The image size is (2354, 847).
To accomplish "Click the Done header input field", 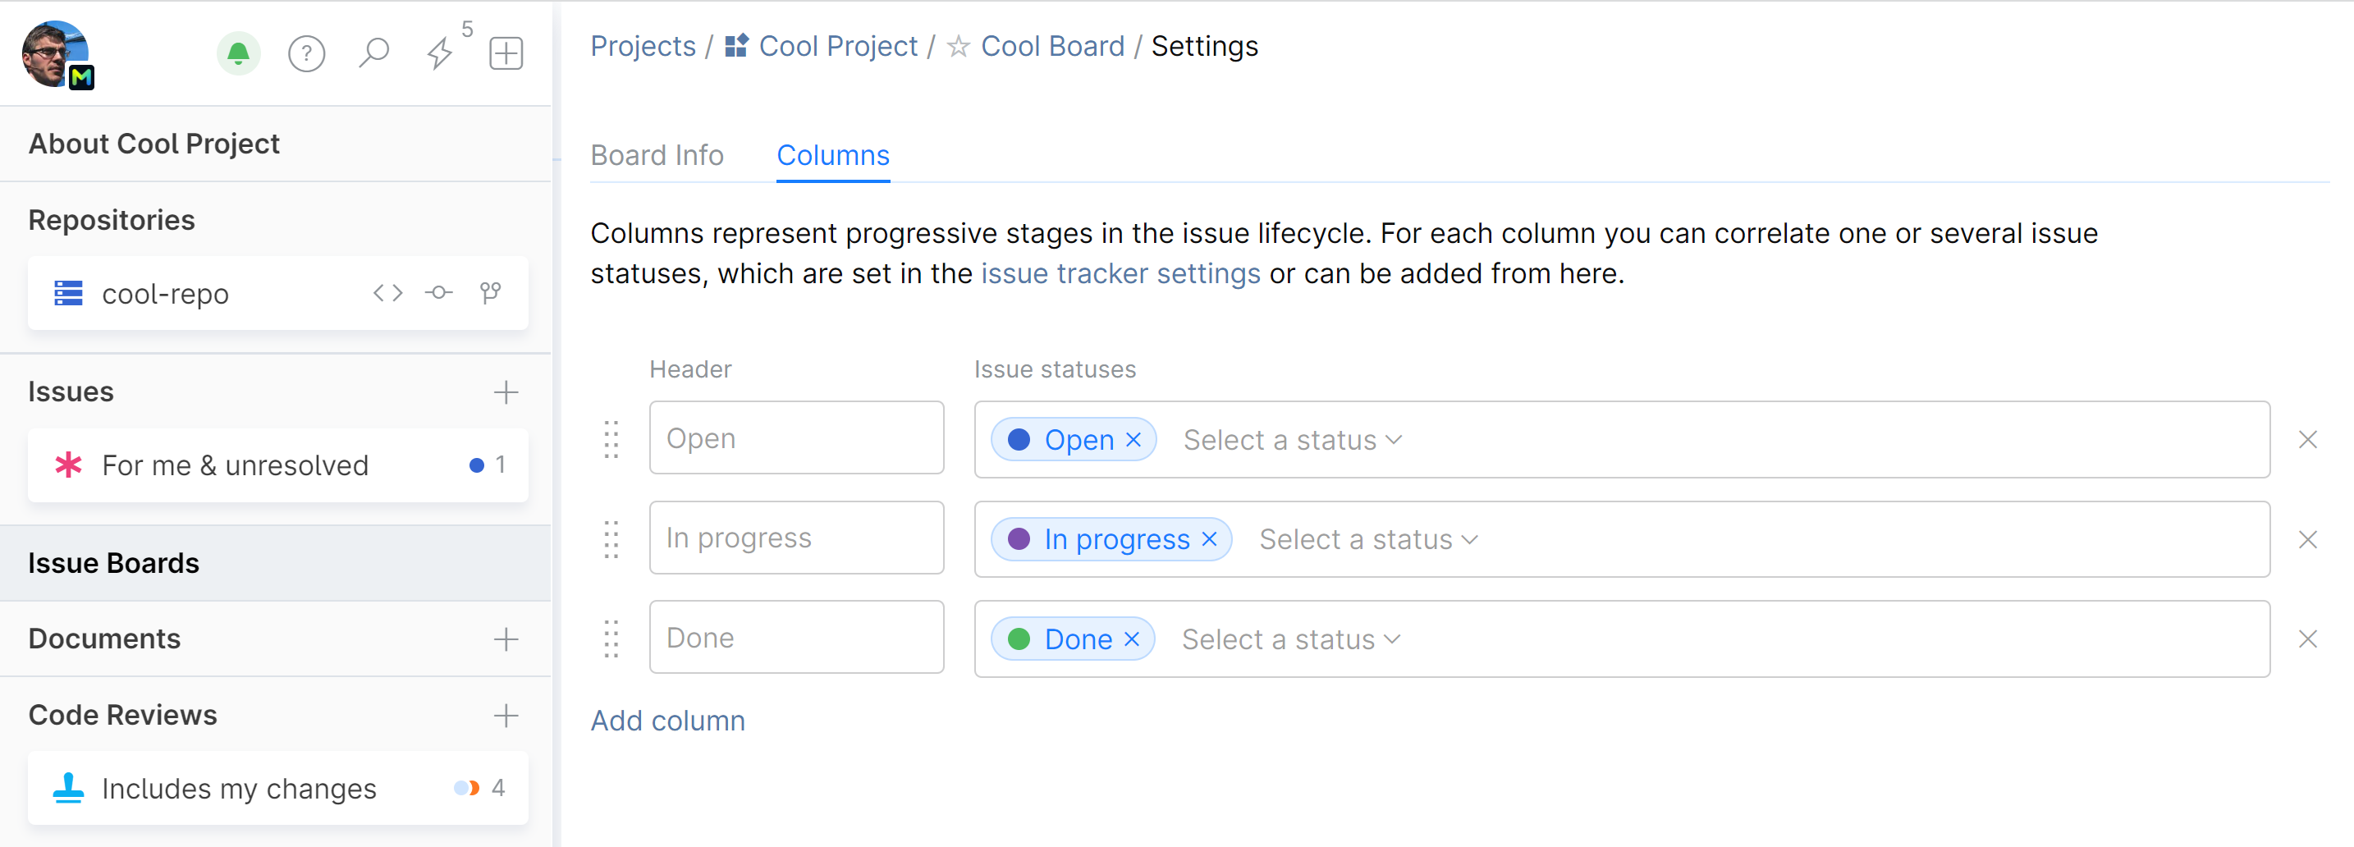I will [x=796, y=638].
